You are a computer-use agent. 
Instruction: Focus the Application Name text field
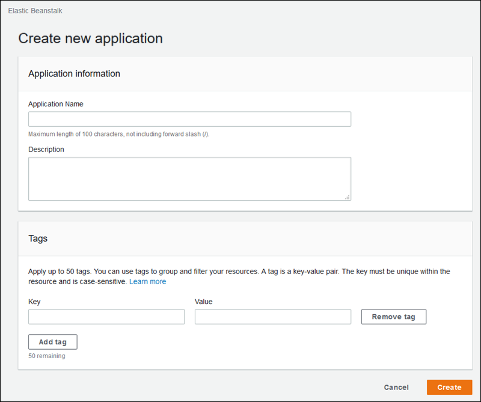point(189,119)
